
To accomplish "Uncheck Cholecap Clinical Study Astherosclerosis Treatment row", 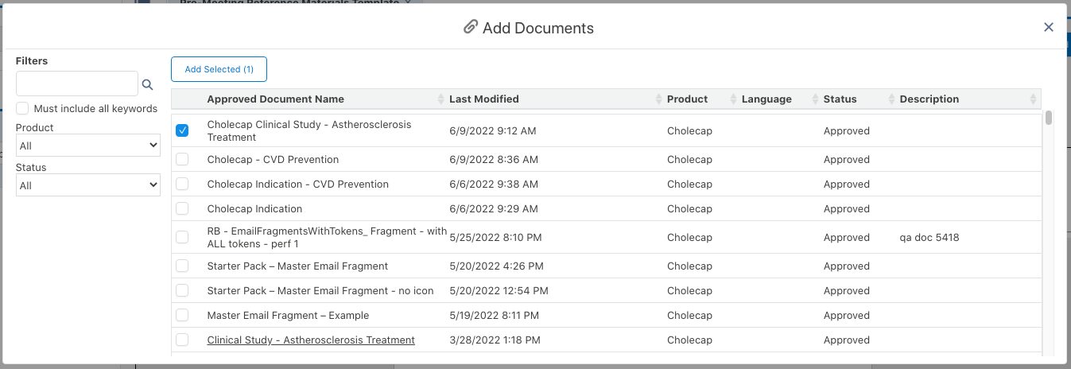I will click(182, 130).
